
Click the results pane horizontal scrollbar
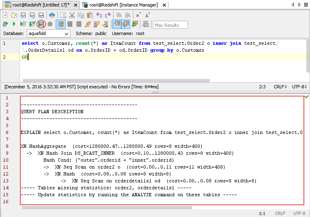pos(107,208)
